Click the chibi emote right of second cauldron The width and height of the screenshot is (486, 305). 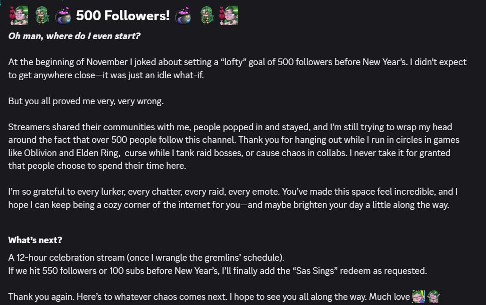pyautogui.click(x=206, y=16)
